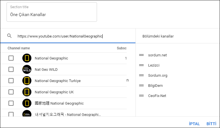220x128 pixels.
Task: Tick the 國家地理 National Geographic checkbox
Action: pos(11,103)
